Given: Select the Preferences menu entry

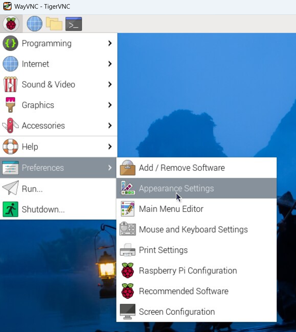Looking at the screenshot, I should coord(59,167).
